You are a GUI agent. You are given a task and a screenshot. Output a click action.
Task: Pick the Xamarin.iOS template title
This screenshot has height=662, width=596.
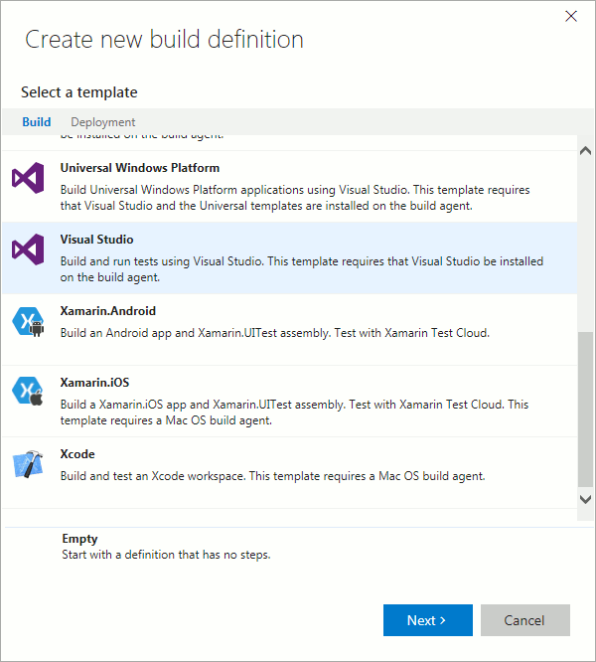(x=95, y=383)
